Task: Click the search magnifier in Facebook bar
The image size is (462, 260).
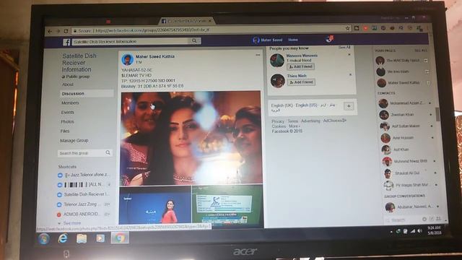Action: 194,40
